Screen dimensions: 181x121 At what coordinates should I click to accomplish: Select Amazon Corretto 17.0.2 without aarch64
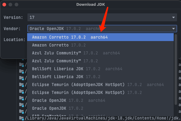[x=100, y=45]
